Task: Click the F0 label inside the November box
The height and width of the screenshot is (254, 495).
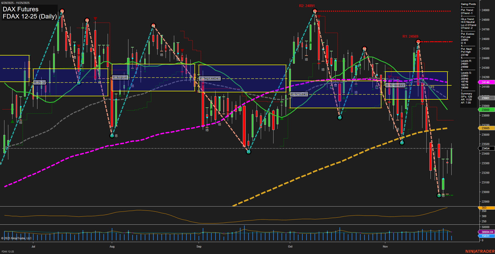Action: click(432, 87)
